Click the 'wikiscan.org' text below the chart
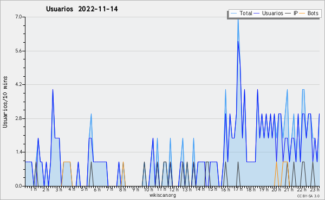 coord(162,195)
